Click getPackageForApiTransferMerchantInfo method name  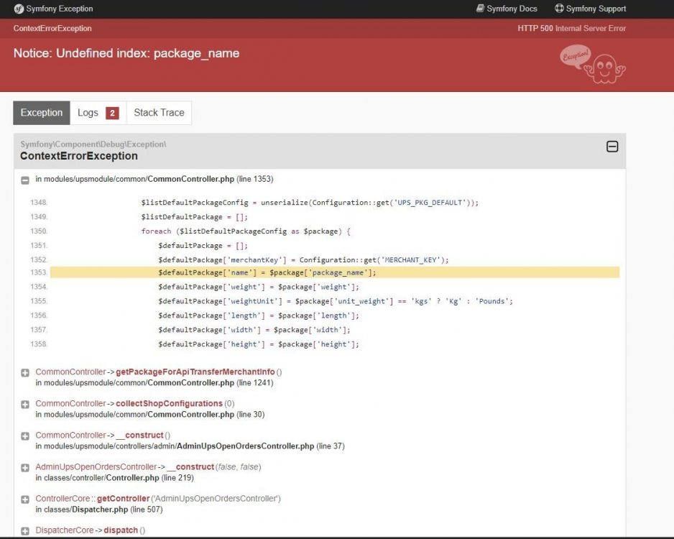pos(195,372)
